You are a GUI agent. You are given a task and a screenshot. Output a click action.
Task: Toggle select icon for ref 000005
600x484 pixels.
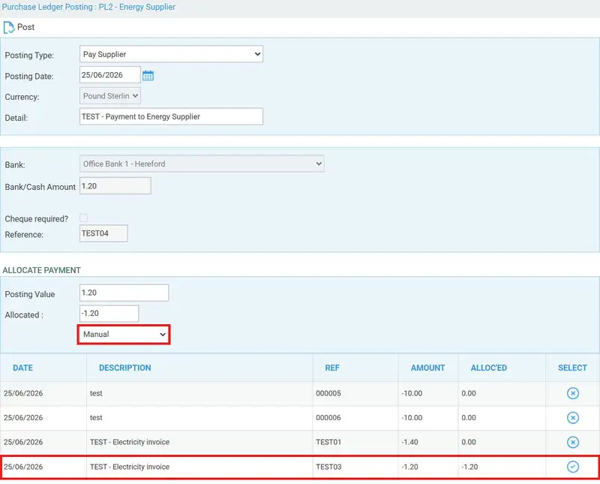572,393
